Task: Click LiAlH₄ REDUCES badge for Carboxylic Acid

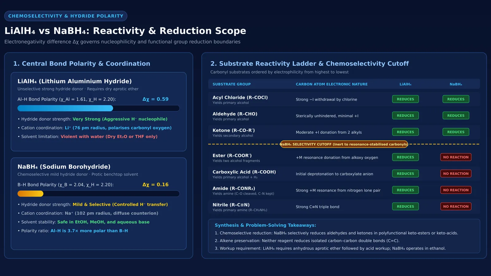Action: [x=405, y=174]
